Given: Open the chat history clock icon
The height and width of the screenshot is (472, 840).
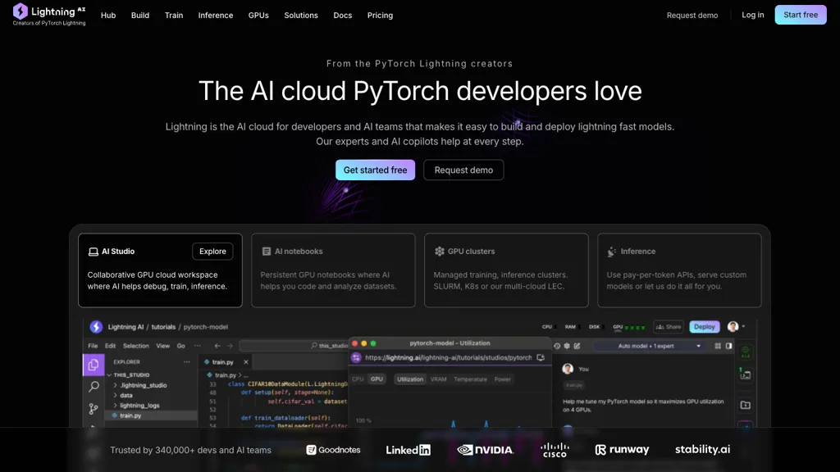Looking at the screenshot, I should (557, 347).
